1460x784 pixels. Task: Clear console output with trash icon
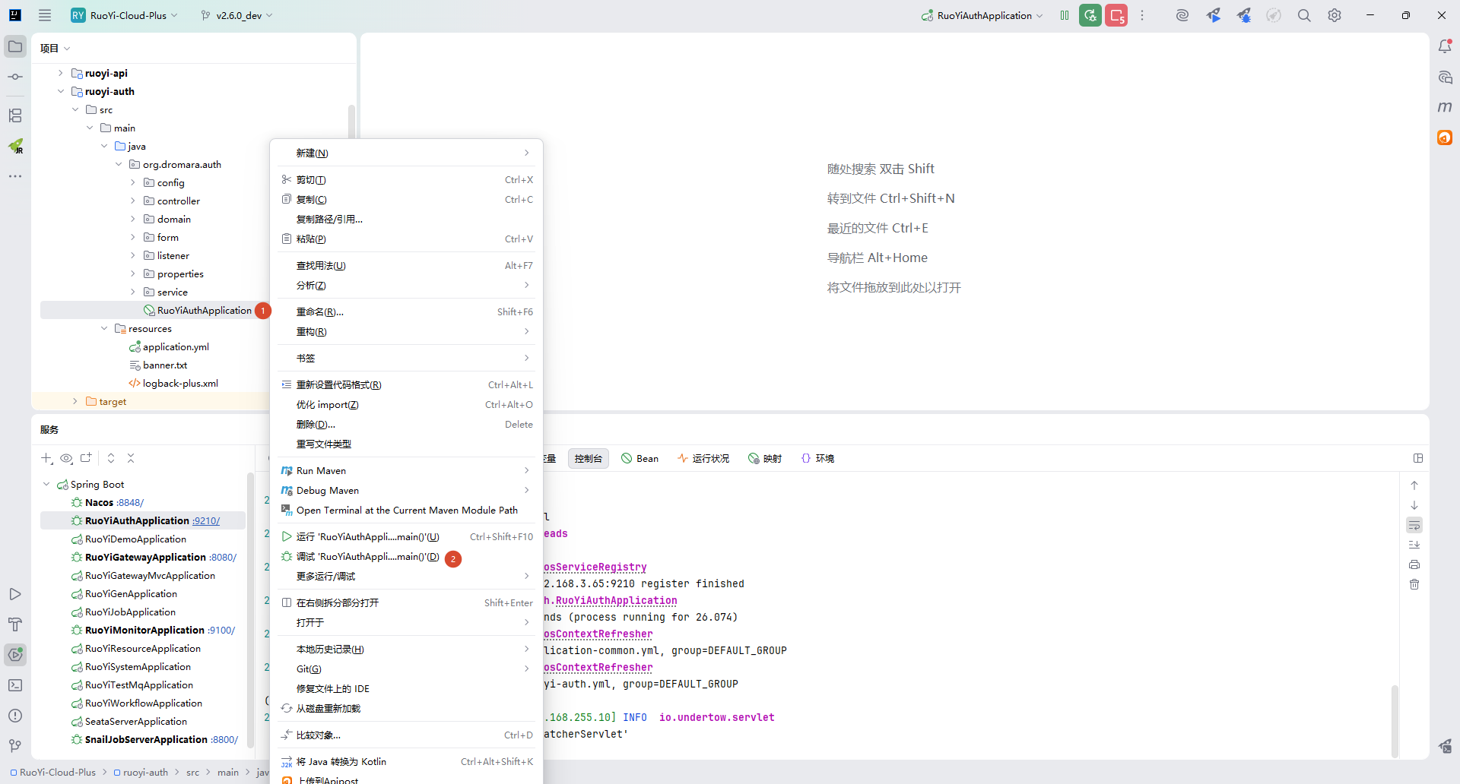[1414, 584]
